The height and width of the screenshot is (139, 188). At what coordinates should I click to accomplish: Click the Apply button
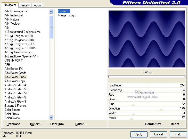coord(139,134)
